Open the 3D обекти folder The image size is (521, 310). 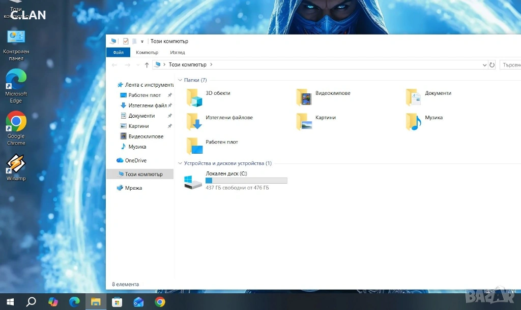click(x=195, y=97)
